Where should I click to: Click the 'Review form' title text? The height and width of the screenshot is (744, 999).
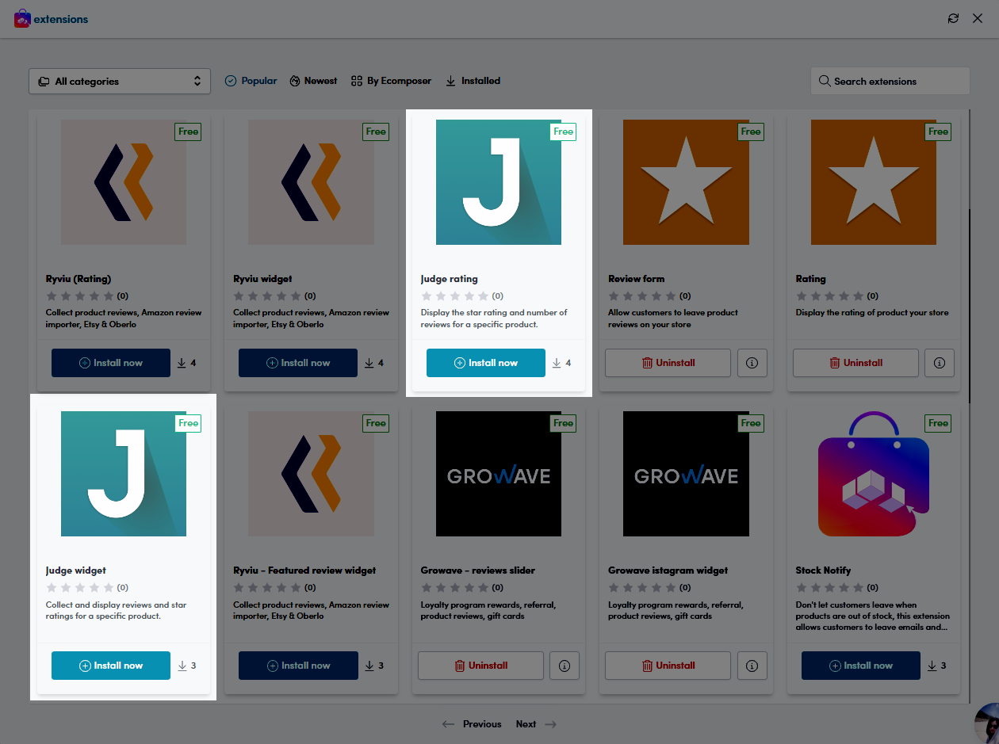click(636, 279)
